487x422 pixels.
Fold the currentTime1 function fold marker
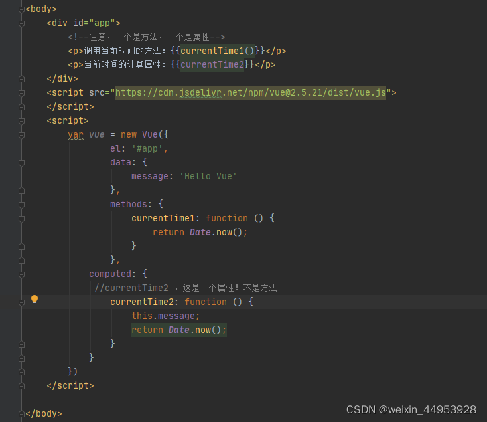21,219
